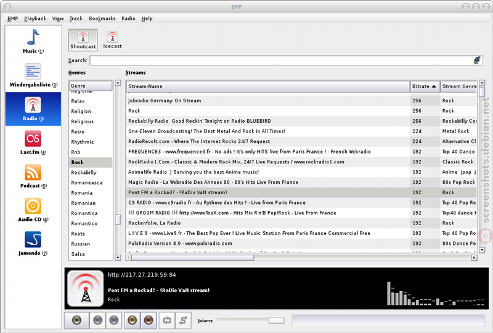The image size is (493, 333).
Task: Select AnimeNfo Radio stream
Action: pos(301,172)
